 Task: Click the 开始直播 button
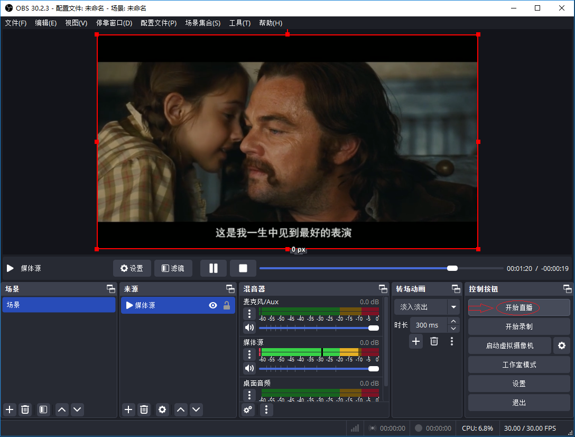point(518,307)
